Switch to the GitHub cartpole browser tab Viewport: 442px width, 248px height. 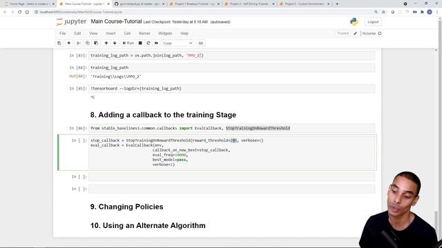140,4
